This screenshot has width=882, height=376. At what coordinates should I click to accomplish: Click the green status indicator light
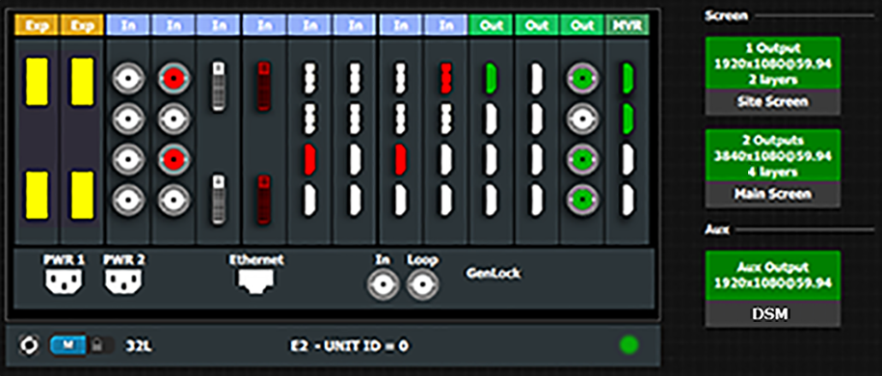point(628,344)
